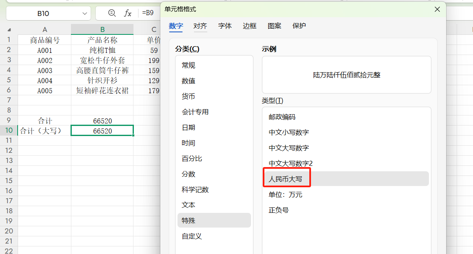Viewport: 473px width, 254px height.
Task: Select cell B9 containing 66520
Action: pyautogui.click(x=102, y=120)
